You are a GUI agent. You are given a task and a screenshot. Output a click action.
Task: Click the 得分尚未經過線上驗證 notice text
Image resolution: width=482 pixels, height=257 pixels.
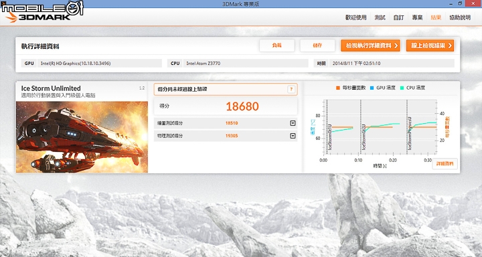click(x=182, y=89)
